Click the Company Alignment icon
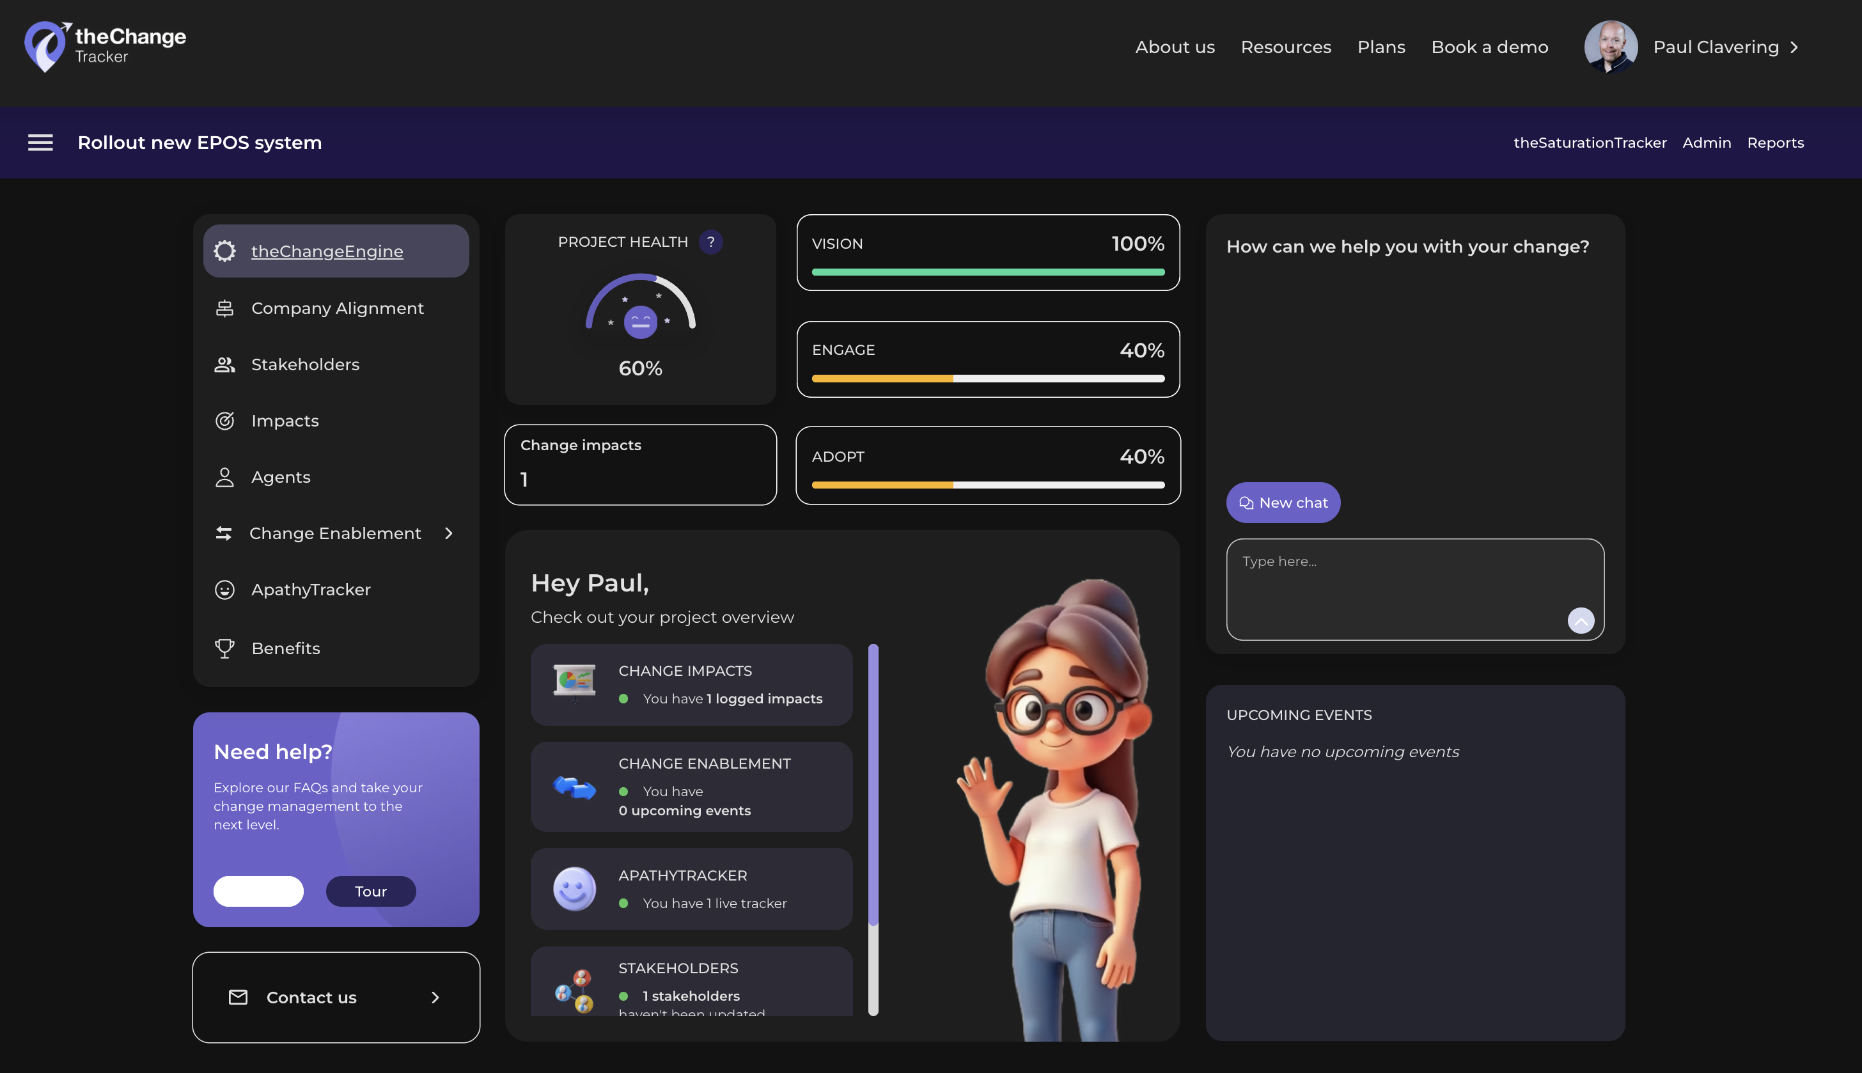The image size is (1862, 1073). pyautogui.click(x=224, y=308)
